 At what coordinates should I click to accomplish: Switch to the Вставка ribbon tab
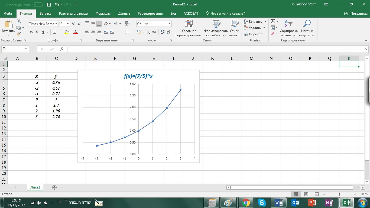45,14
